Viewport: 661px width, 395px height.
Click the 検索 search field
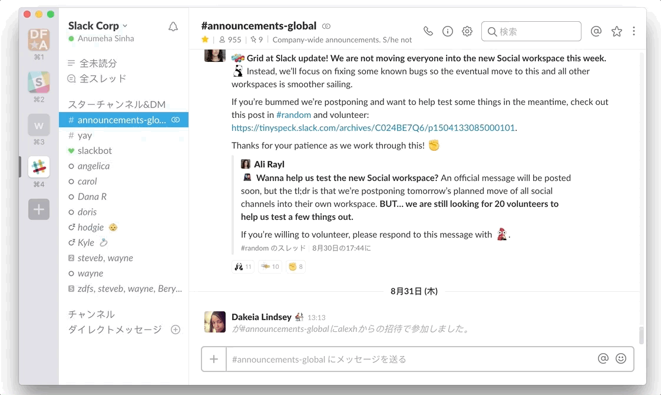531,31
